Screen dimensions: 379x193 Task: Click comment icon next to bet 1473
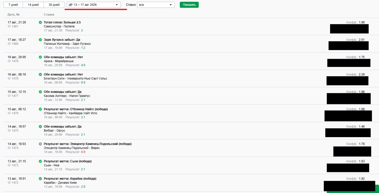tap(9, 165)
